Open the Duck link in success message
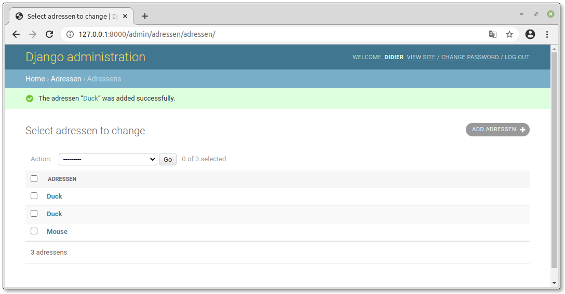Viewport: 565px width, 294px height. pos(90,98)
